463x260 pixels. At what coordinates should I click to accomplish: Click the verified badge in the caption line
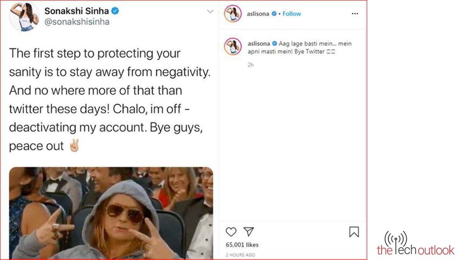[x=274, y=44]
